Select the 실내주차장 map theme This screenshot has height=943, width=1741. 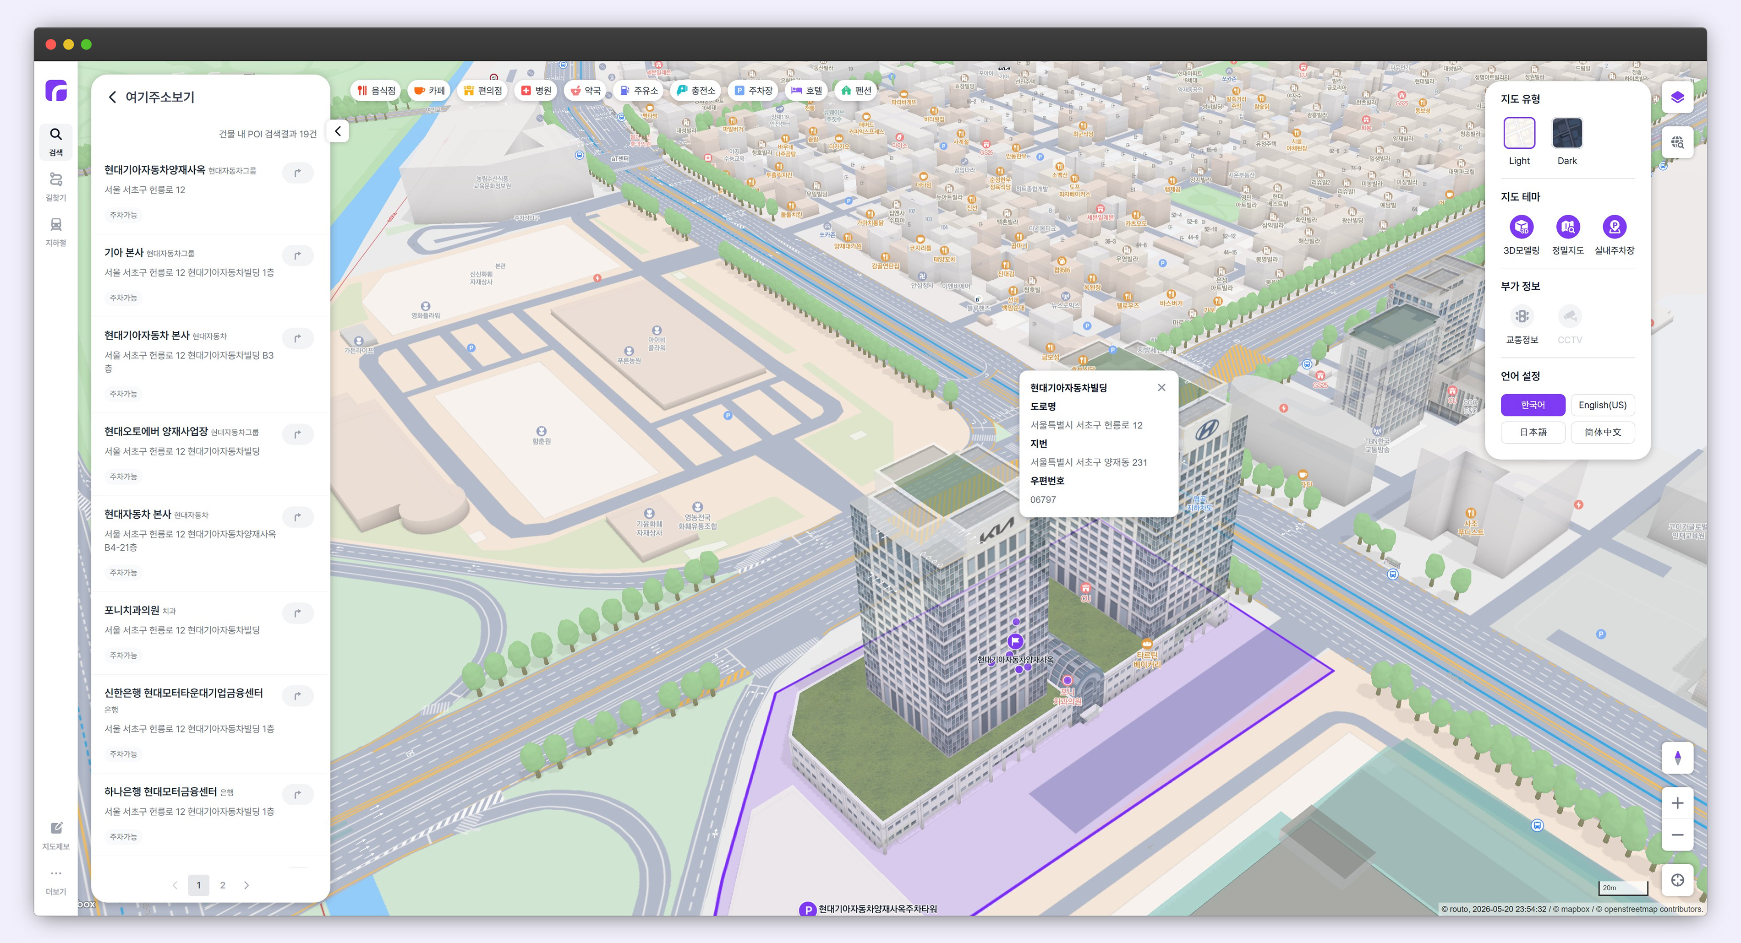[1615, 235]
